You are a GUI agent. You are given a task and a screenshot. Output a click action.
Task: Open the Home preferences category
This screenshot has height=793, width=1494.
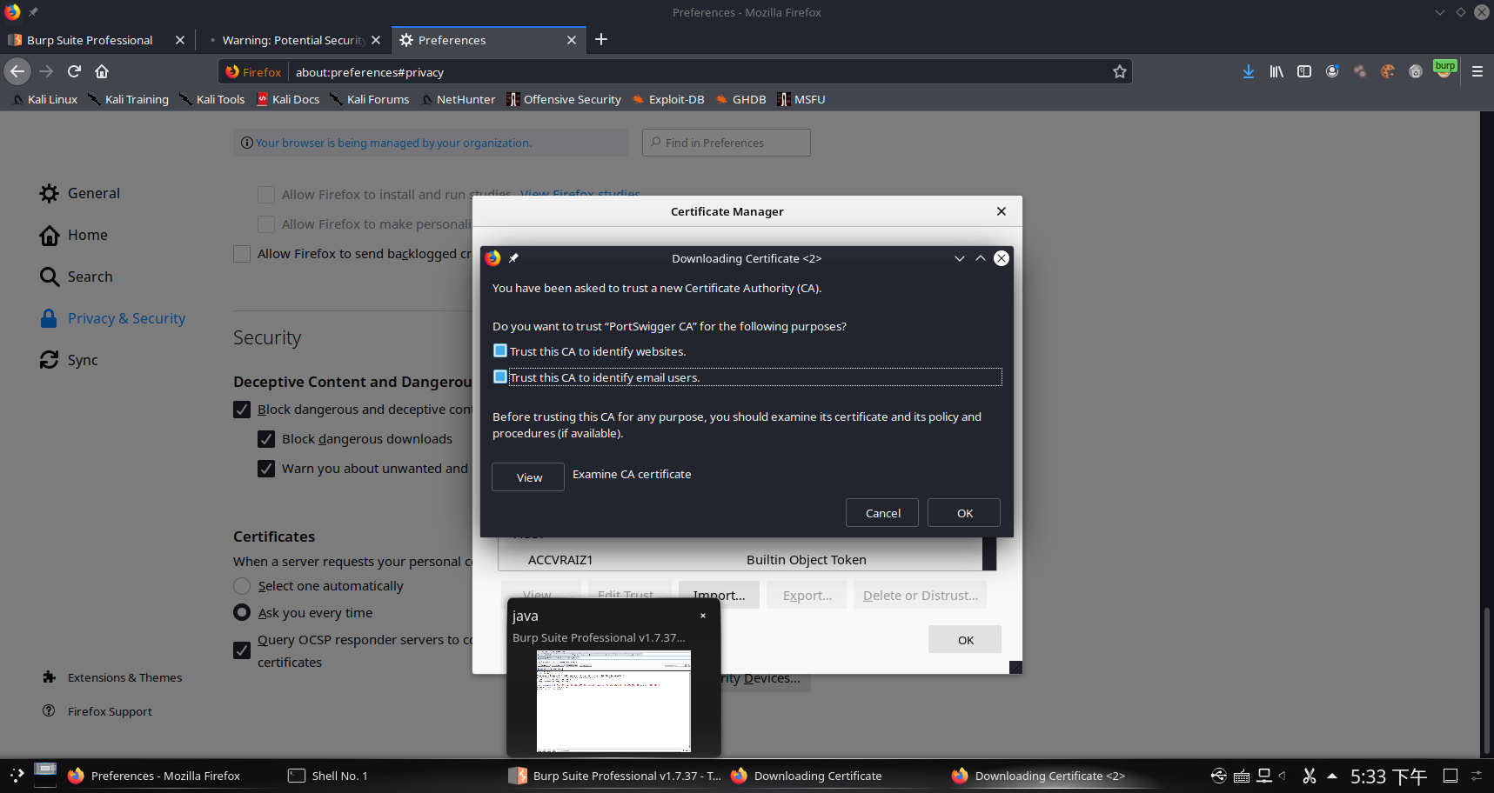coord(74,235)
